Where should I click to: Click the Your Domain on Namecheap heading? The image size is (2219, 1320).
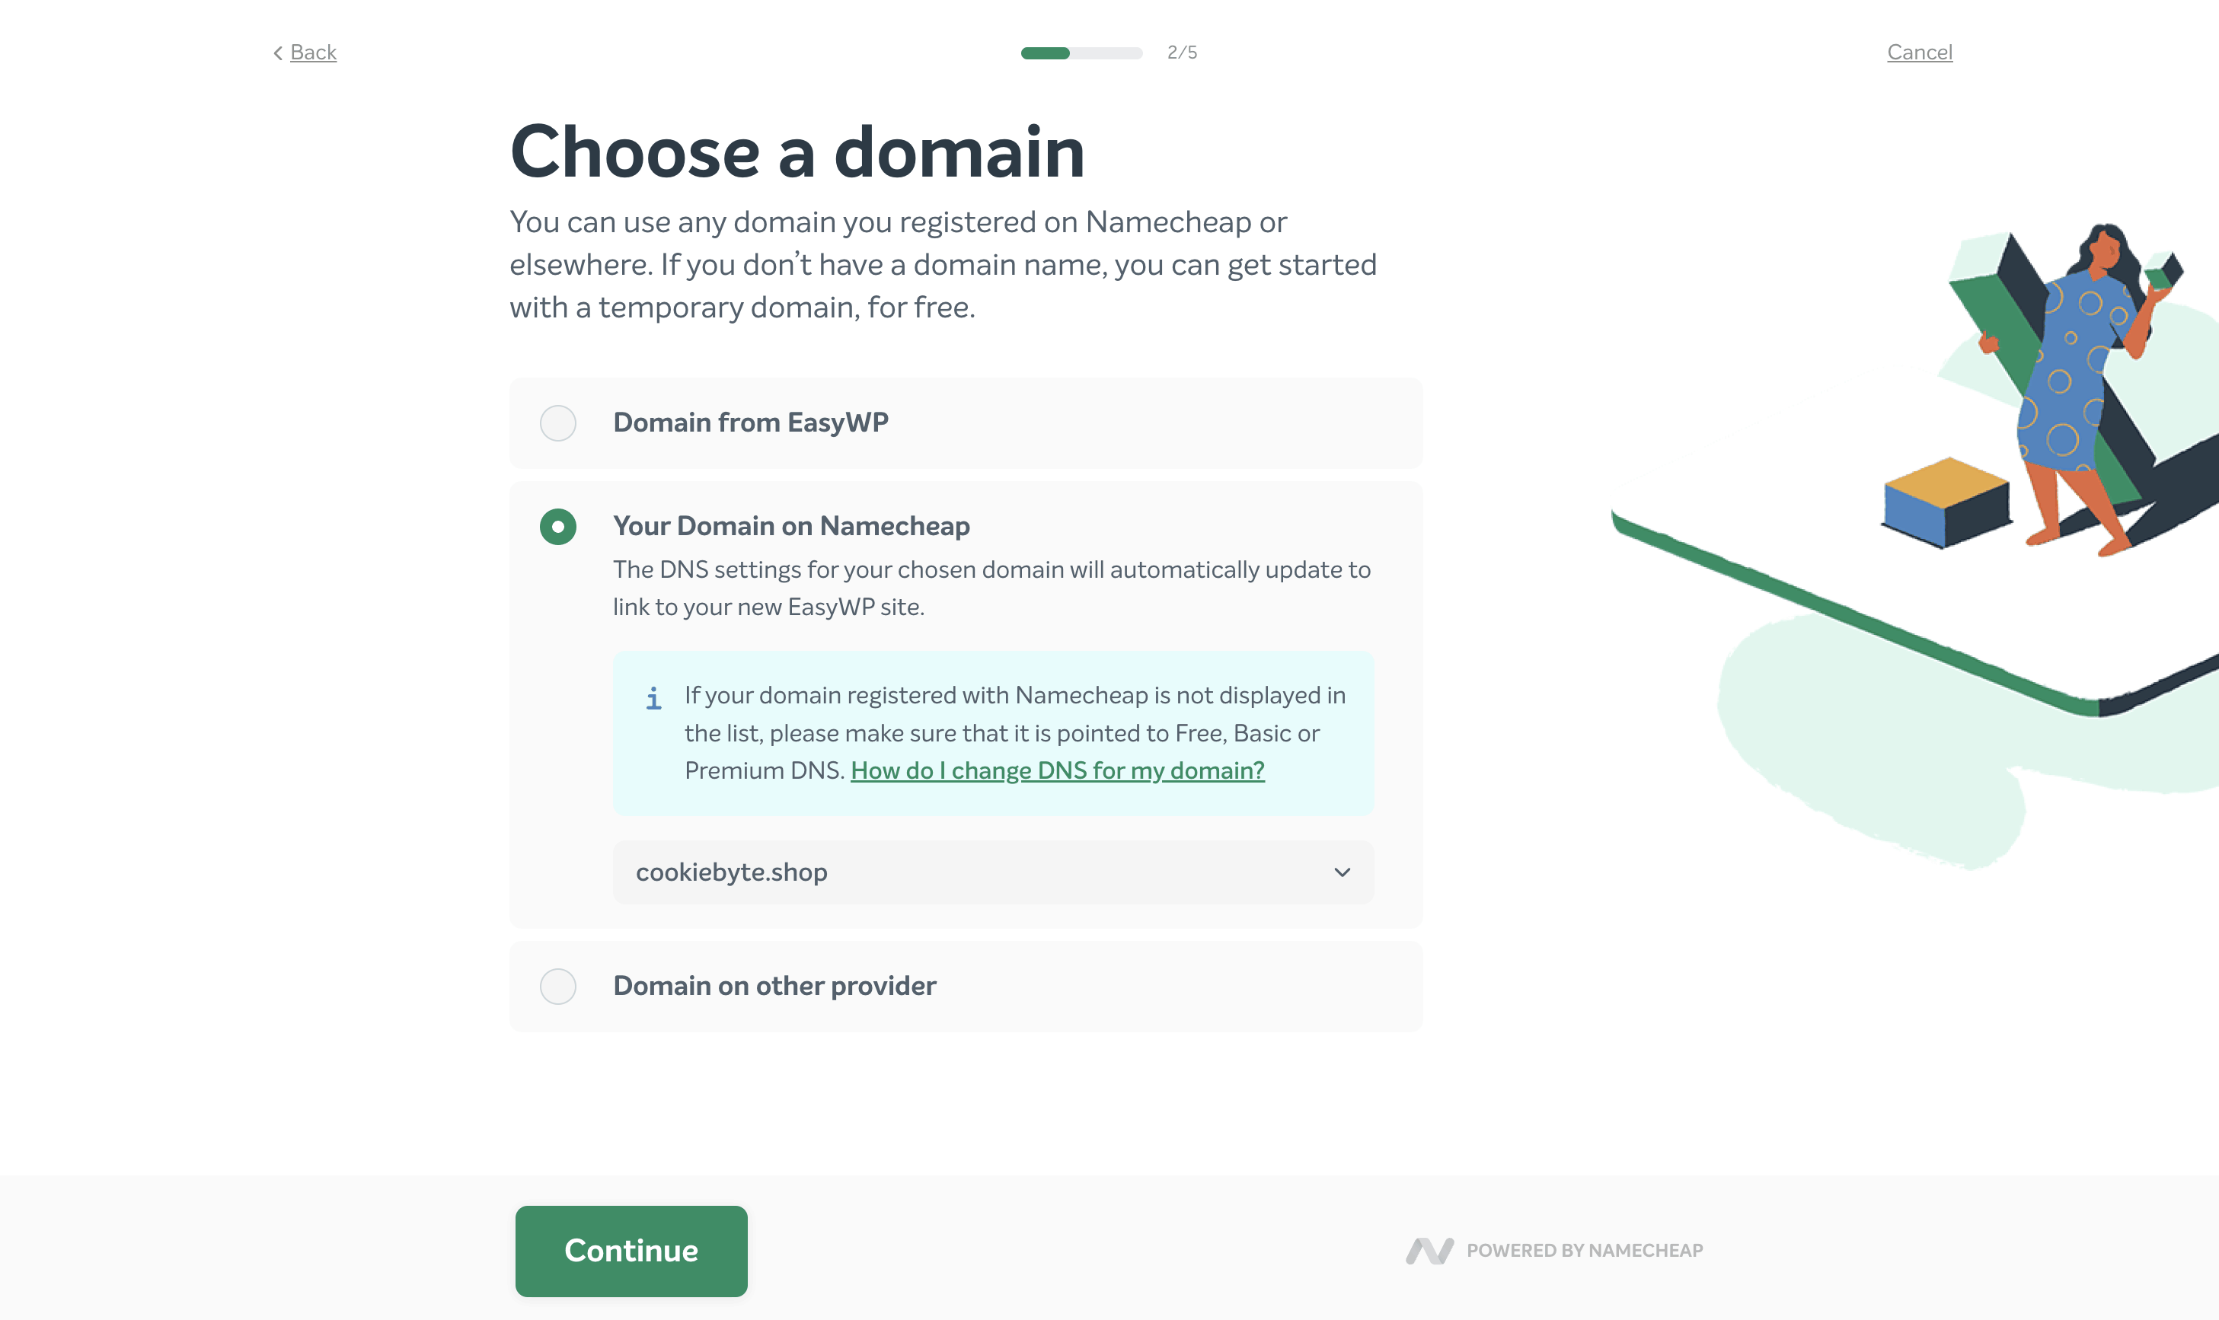click(x=791, y=527)
